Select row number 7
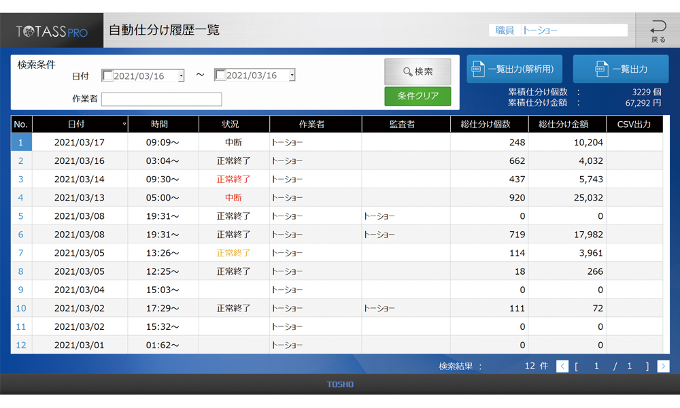Image resolution: width=680 pixels, height=408 pixels. (x=21, y=253)
